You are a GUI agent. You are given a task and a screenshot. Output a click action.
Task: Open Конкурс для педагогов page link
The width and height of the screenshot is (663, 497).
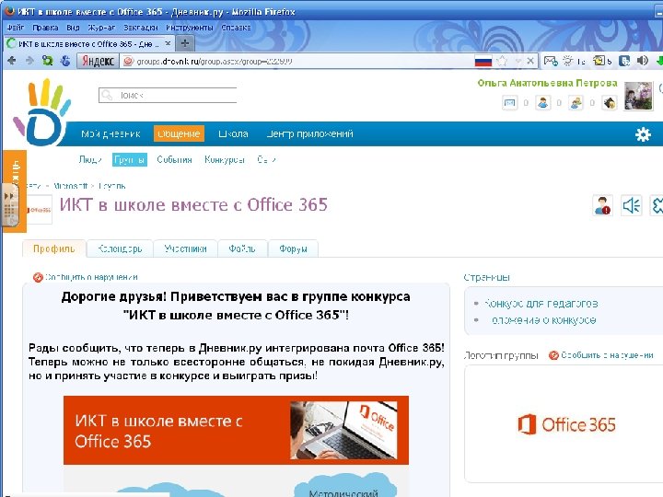541,304
